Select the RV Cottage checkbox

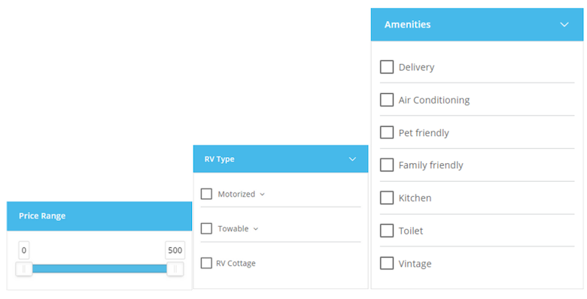coord(206,263)
